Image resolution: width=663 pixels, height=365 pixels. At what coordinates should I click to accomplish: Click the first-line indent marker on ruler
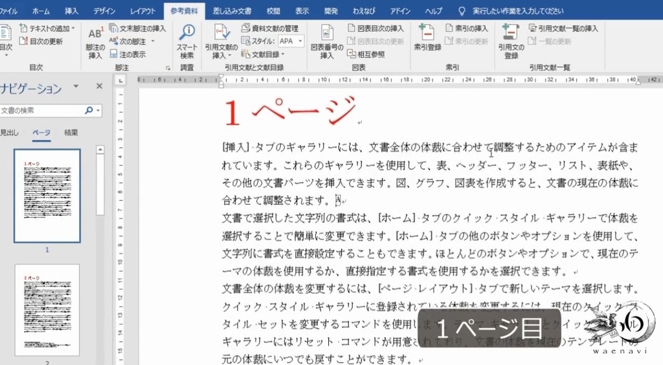[221, 77]
